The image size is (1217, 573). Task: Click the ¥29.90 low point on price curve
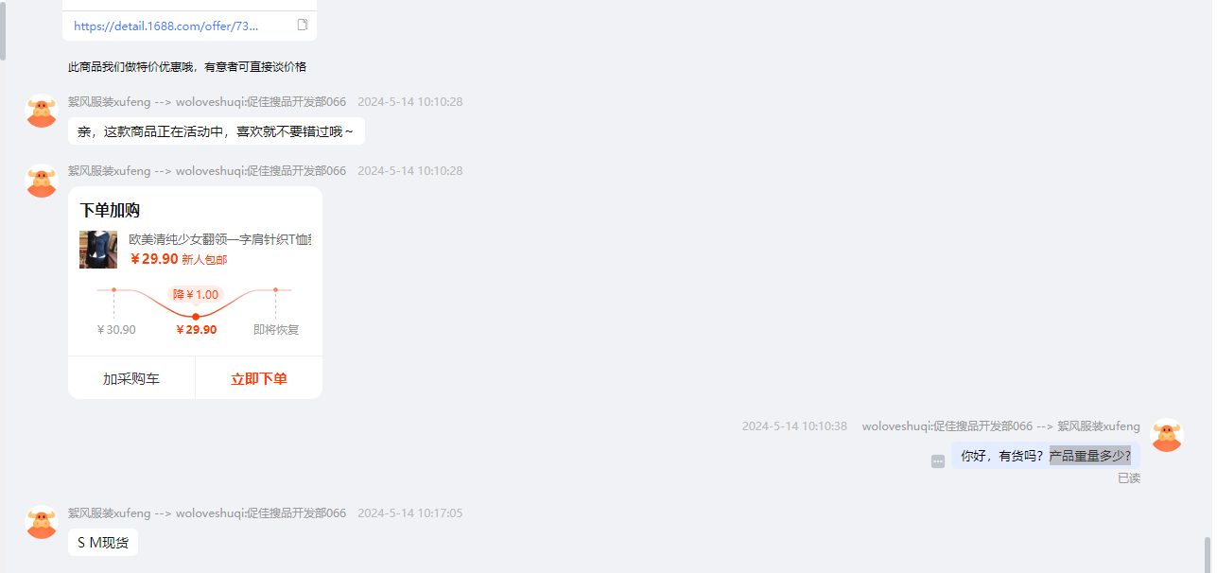pyautogui.click(x=196, y=317)
